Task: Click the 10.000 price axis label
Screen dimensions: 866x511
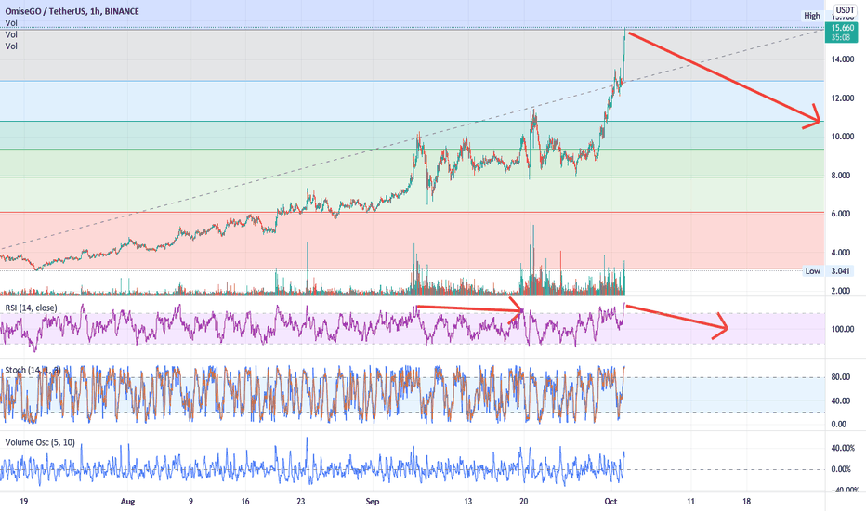Action: [842, 137]
